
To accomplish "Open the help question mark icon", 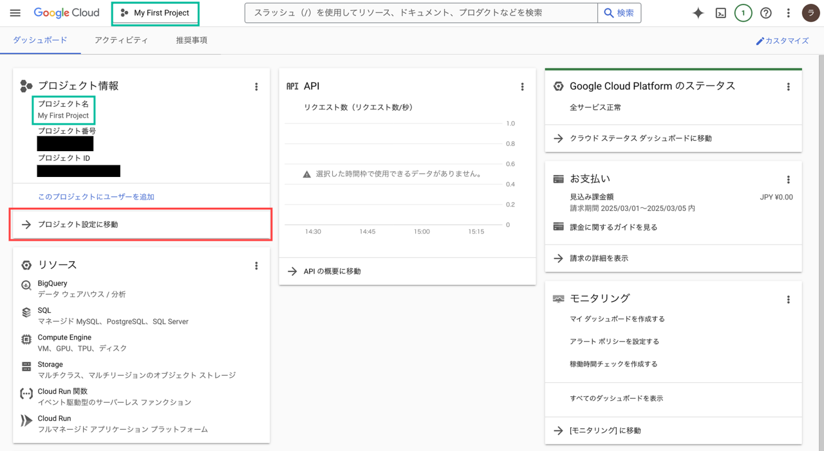I will click(766, 13).
